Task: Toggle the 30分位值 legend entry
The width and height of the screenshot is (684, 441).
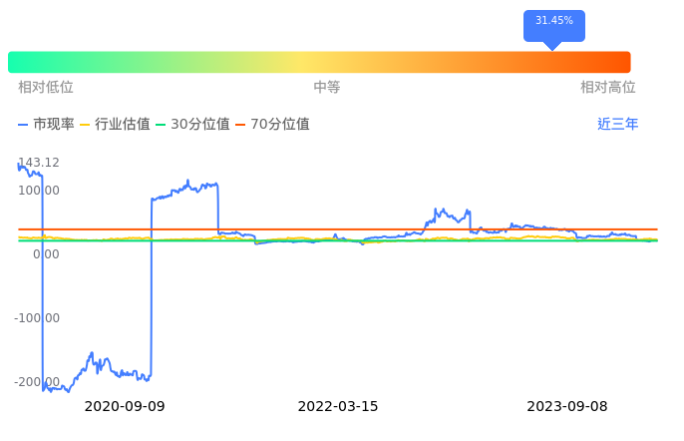Action: 192,125
